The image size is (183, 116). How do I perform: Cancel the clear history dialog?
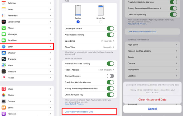[x=152, y=109]
